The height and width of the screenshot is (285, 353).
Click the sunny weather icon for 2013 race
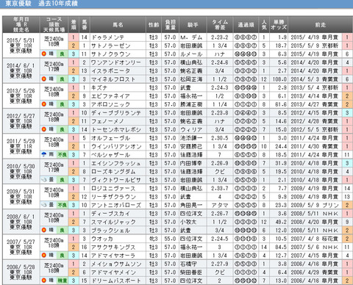(44, 104)
